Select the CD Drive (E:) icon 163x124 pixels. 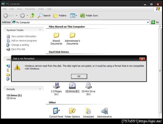72,85
